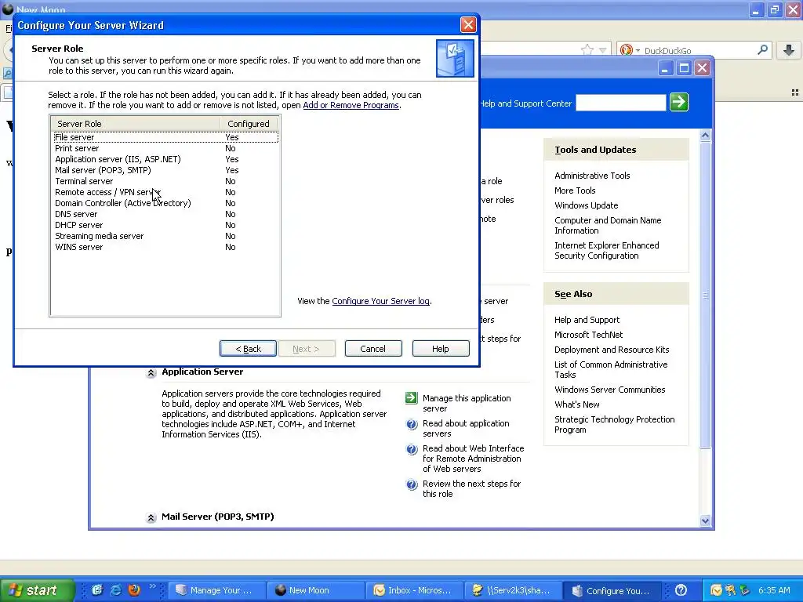The width and height of the screenshot is (803, 602).
Task: Open Strategic Technology Protection Program link
Action: pyautogui.click(x=615, y=424)
